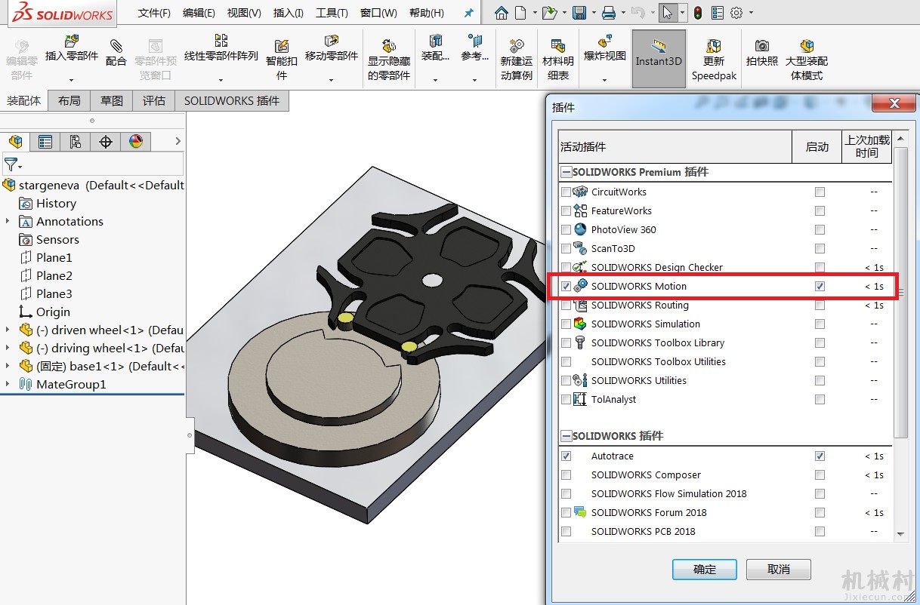Open the PropertyManager tab icon
This screenshot has width=920, height=605.
(45, 141)
